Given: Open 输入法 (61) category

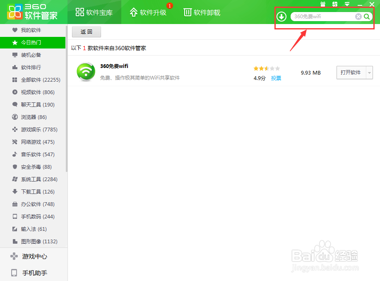Looking at the screenshot, I should point(33,229).
